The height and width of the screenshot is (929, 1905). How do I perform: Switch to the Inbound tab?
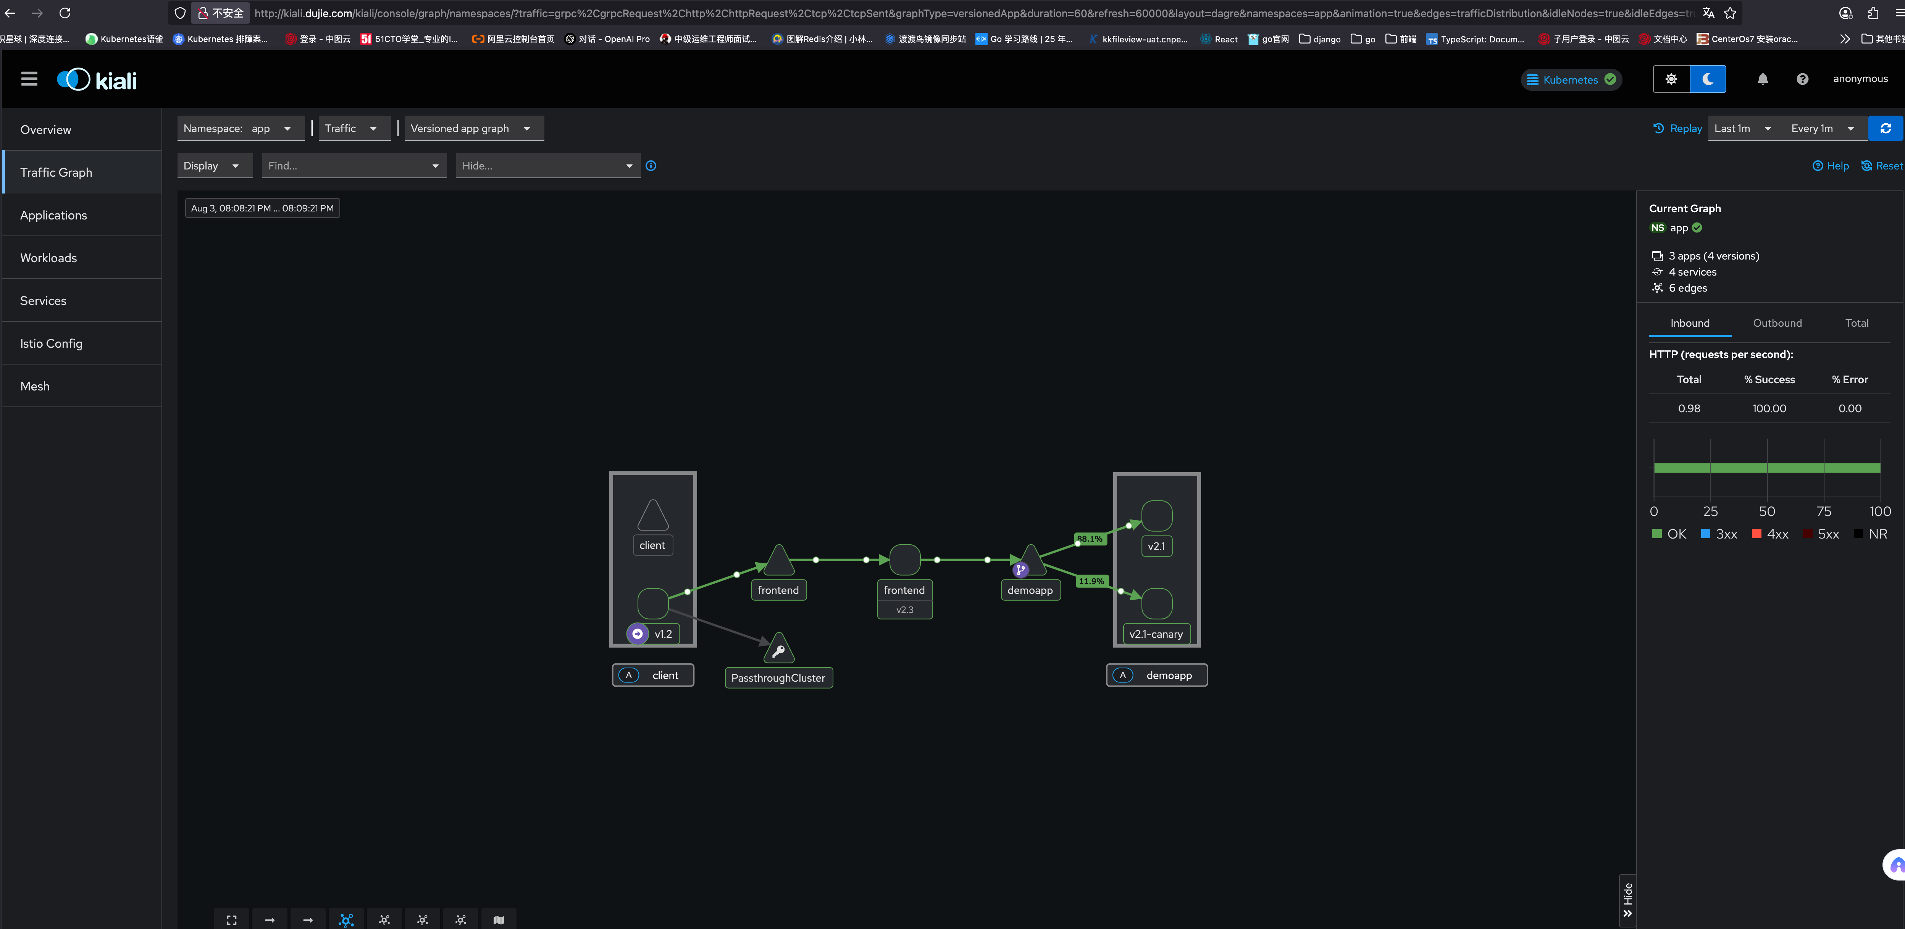(1690, 323)
